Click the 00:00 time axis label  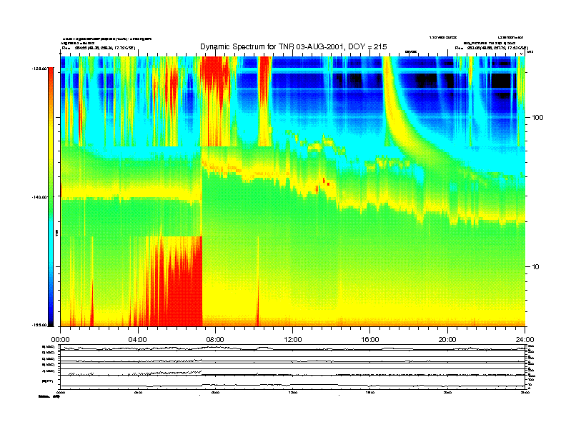(60, 340)
